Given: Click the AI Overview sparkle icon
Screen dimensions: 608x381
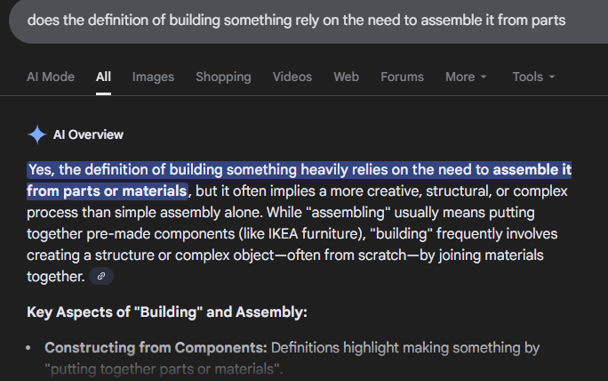Looking at the screenshot, I should [36, 134].
